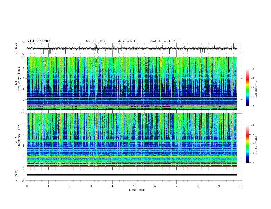
Task: Click the time axis tick label '0'
Action: click(27, 186)
